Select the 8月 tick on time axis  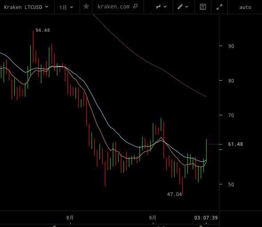(70, 218)
